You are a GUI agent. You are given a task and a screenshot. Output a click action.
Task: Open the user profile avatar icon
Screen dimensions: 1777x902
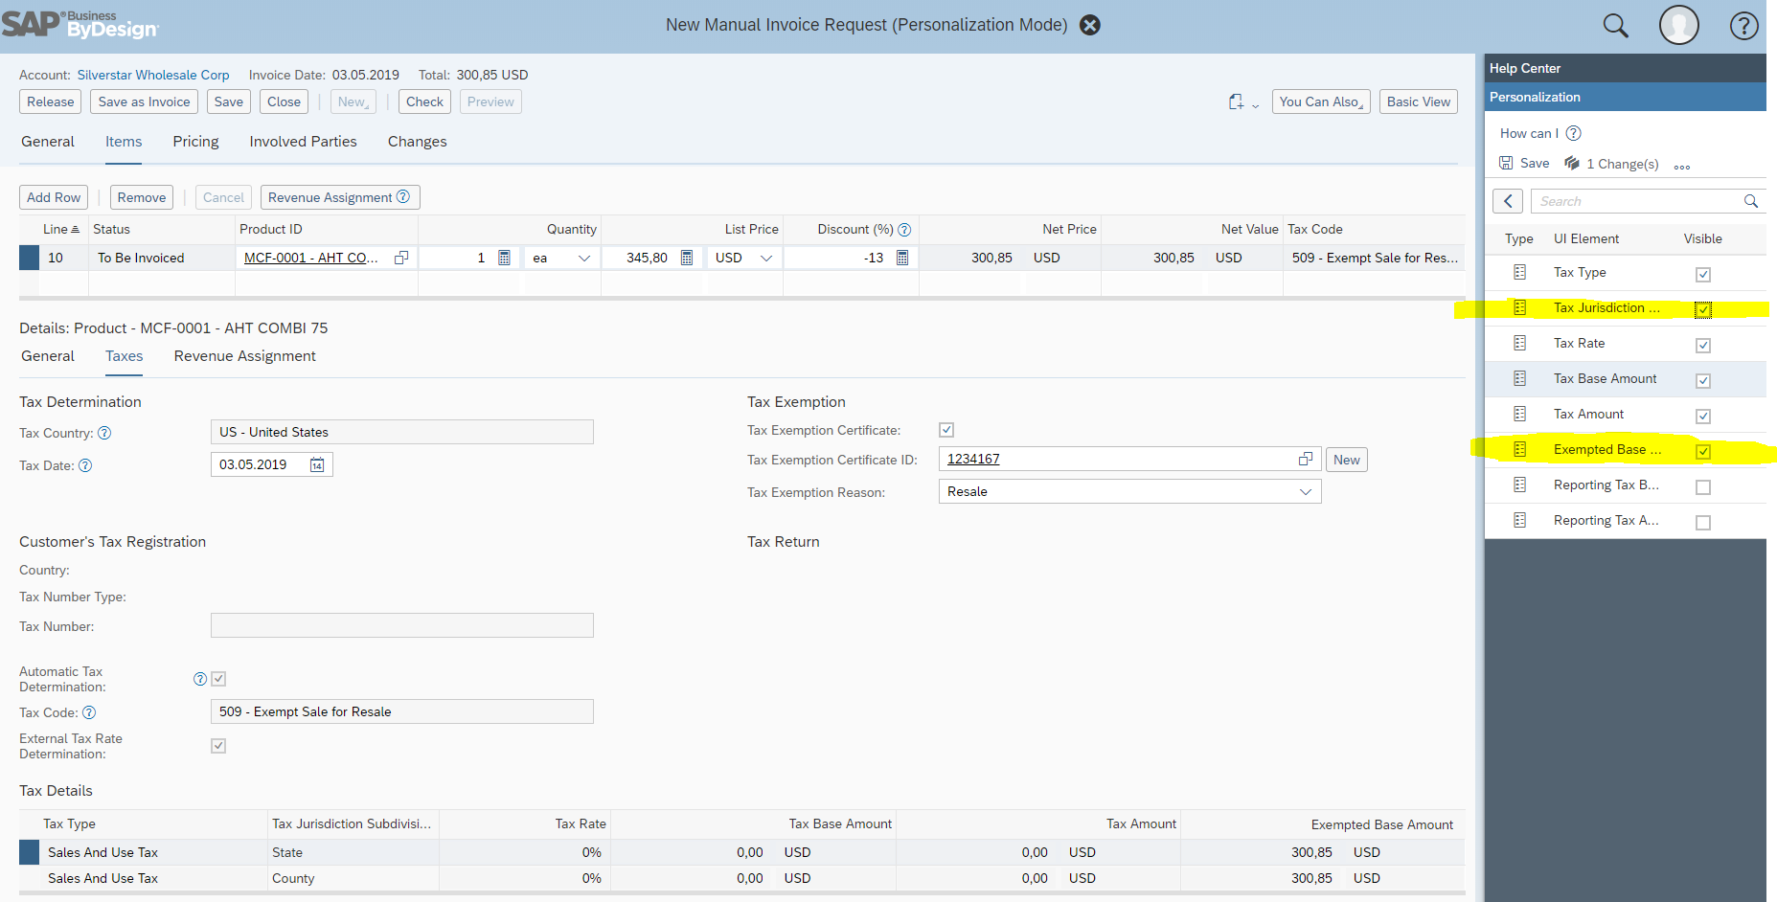1678,25
